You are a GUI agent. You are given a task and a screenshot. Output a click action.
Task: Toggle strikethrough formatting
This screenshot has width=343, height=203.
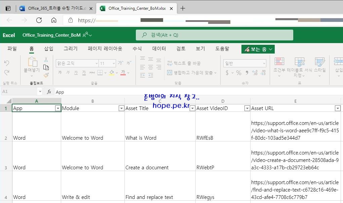point(92,72)
